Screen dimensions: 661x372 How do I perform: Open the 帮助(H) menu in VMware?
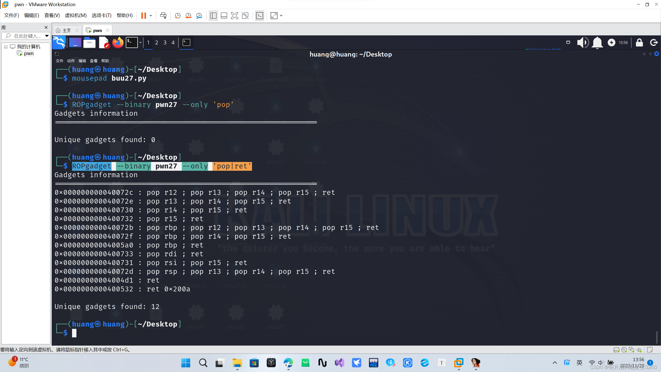pos(124,16)
